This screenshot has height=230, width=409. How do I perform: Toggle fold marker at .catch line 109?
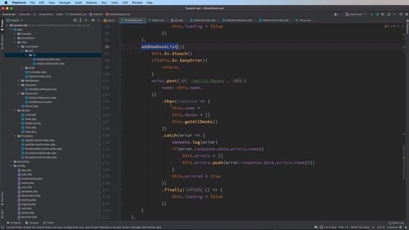click(120, 135)
